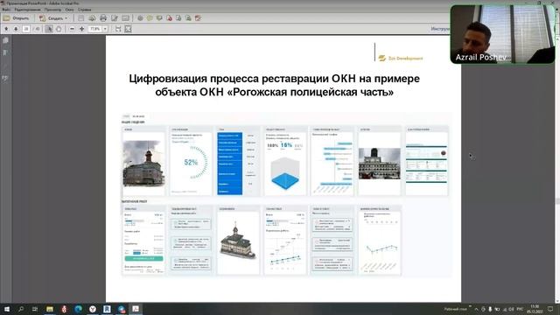
Task: Click Azrail Poshev video tile
Action: click(502, 34)
